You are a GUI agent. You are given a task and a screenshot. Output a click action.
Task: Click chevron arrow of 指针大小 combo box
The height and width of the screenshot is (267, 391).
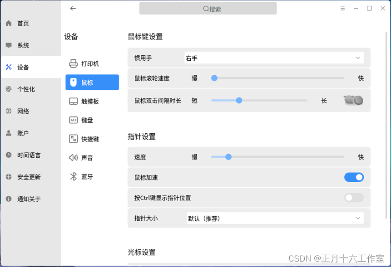click(x=358, y=218)
